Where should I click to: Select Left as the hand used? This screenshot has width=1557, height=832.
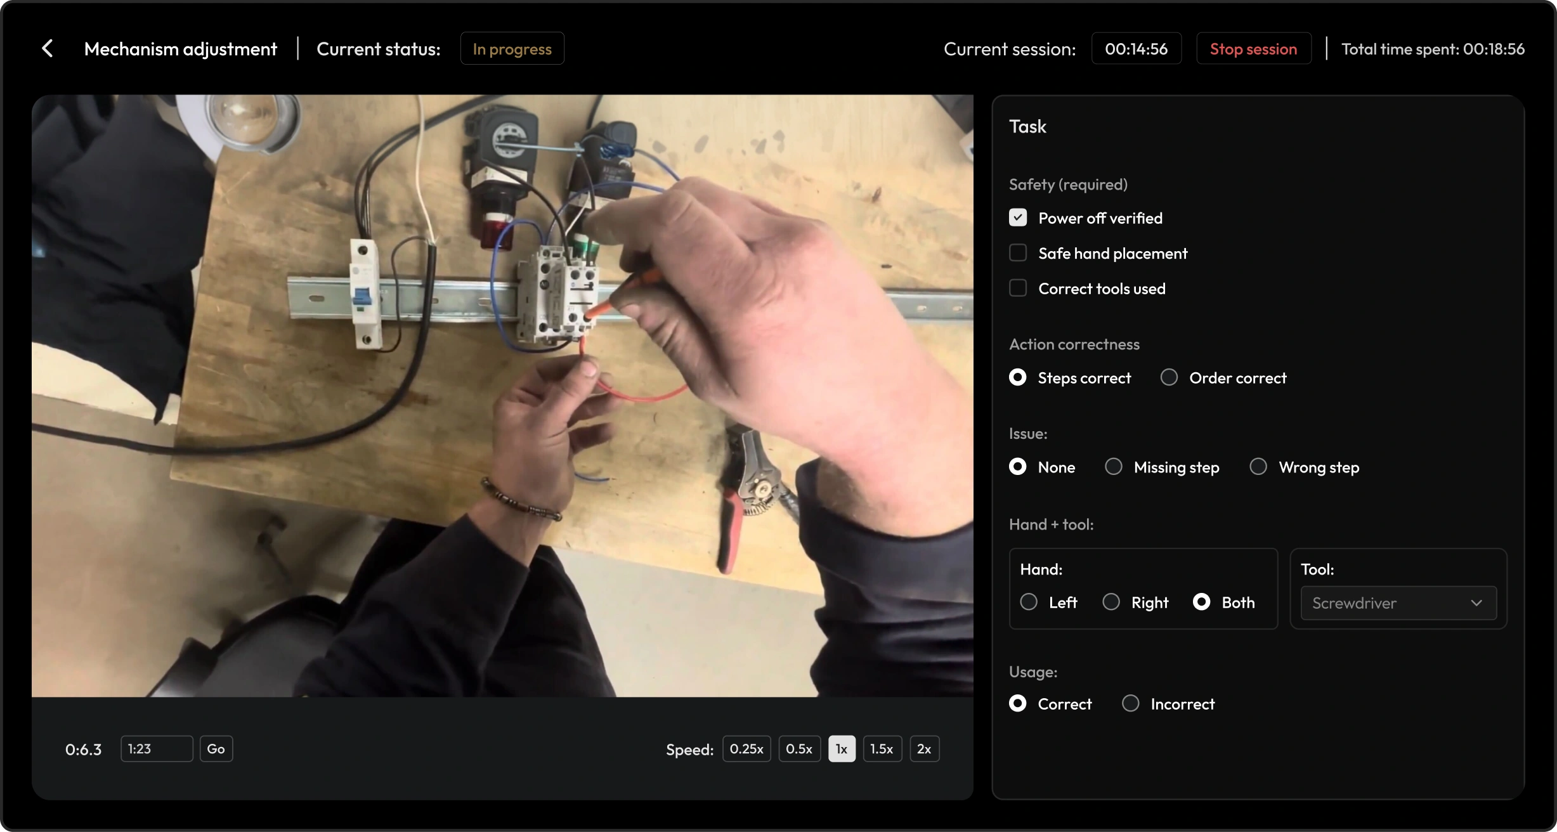pos(1029,602)
